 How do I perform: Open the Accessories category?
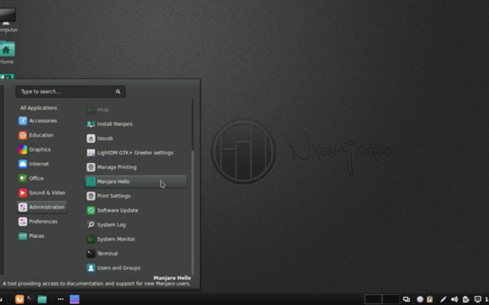tap(38, 121)
